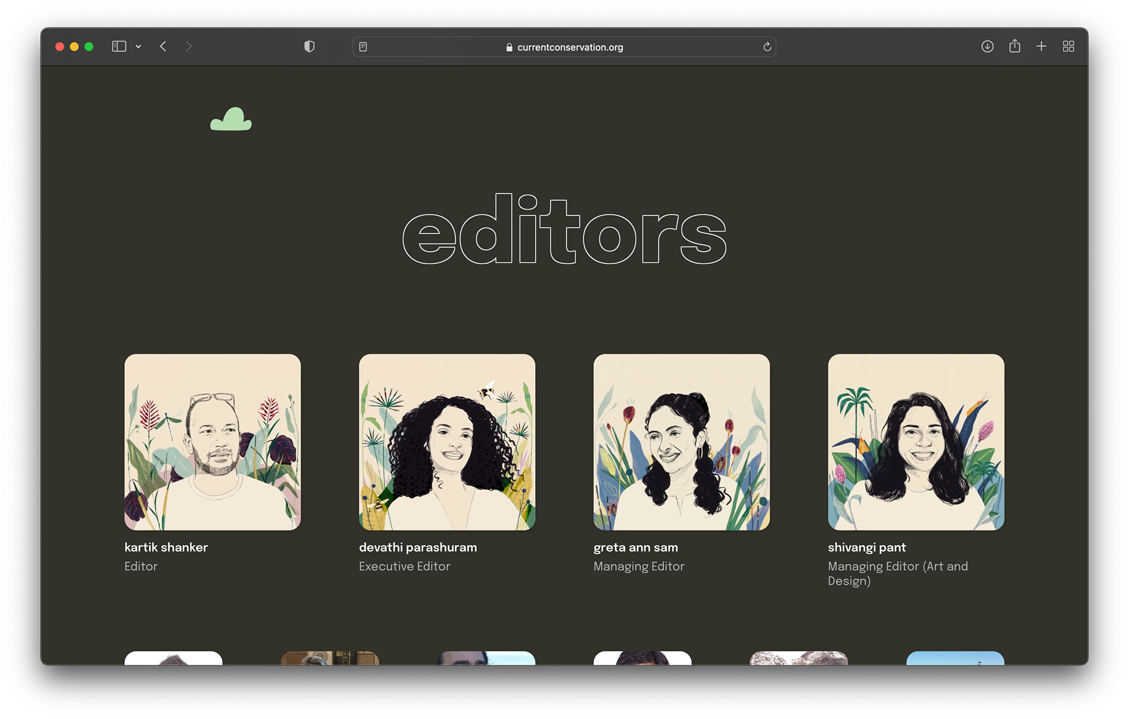This screenshot has width=1129, height=719.
Task: Click the green fullscreen window button
Action: [89, 46]
